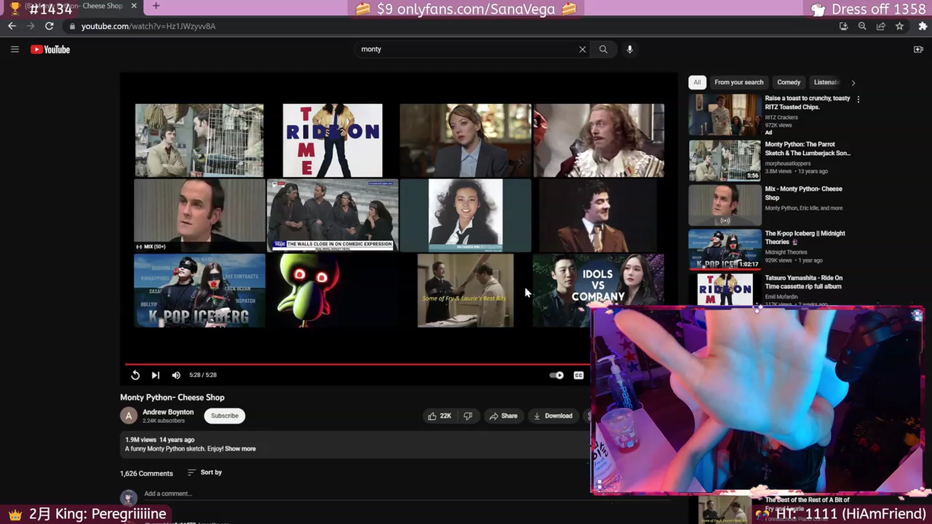Open the comments Sort by menu
Screen dimensions: 932x524
[x=204, y=472]
